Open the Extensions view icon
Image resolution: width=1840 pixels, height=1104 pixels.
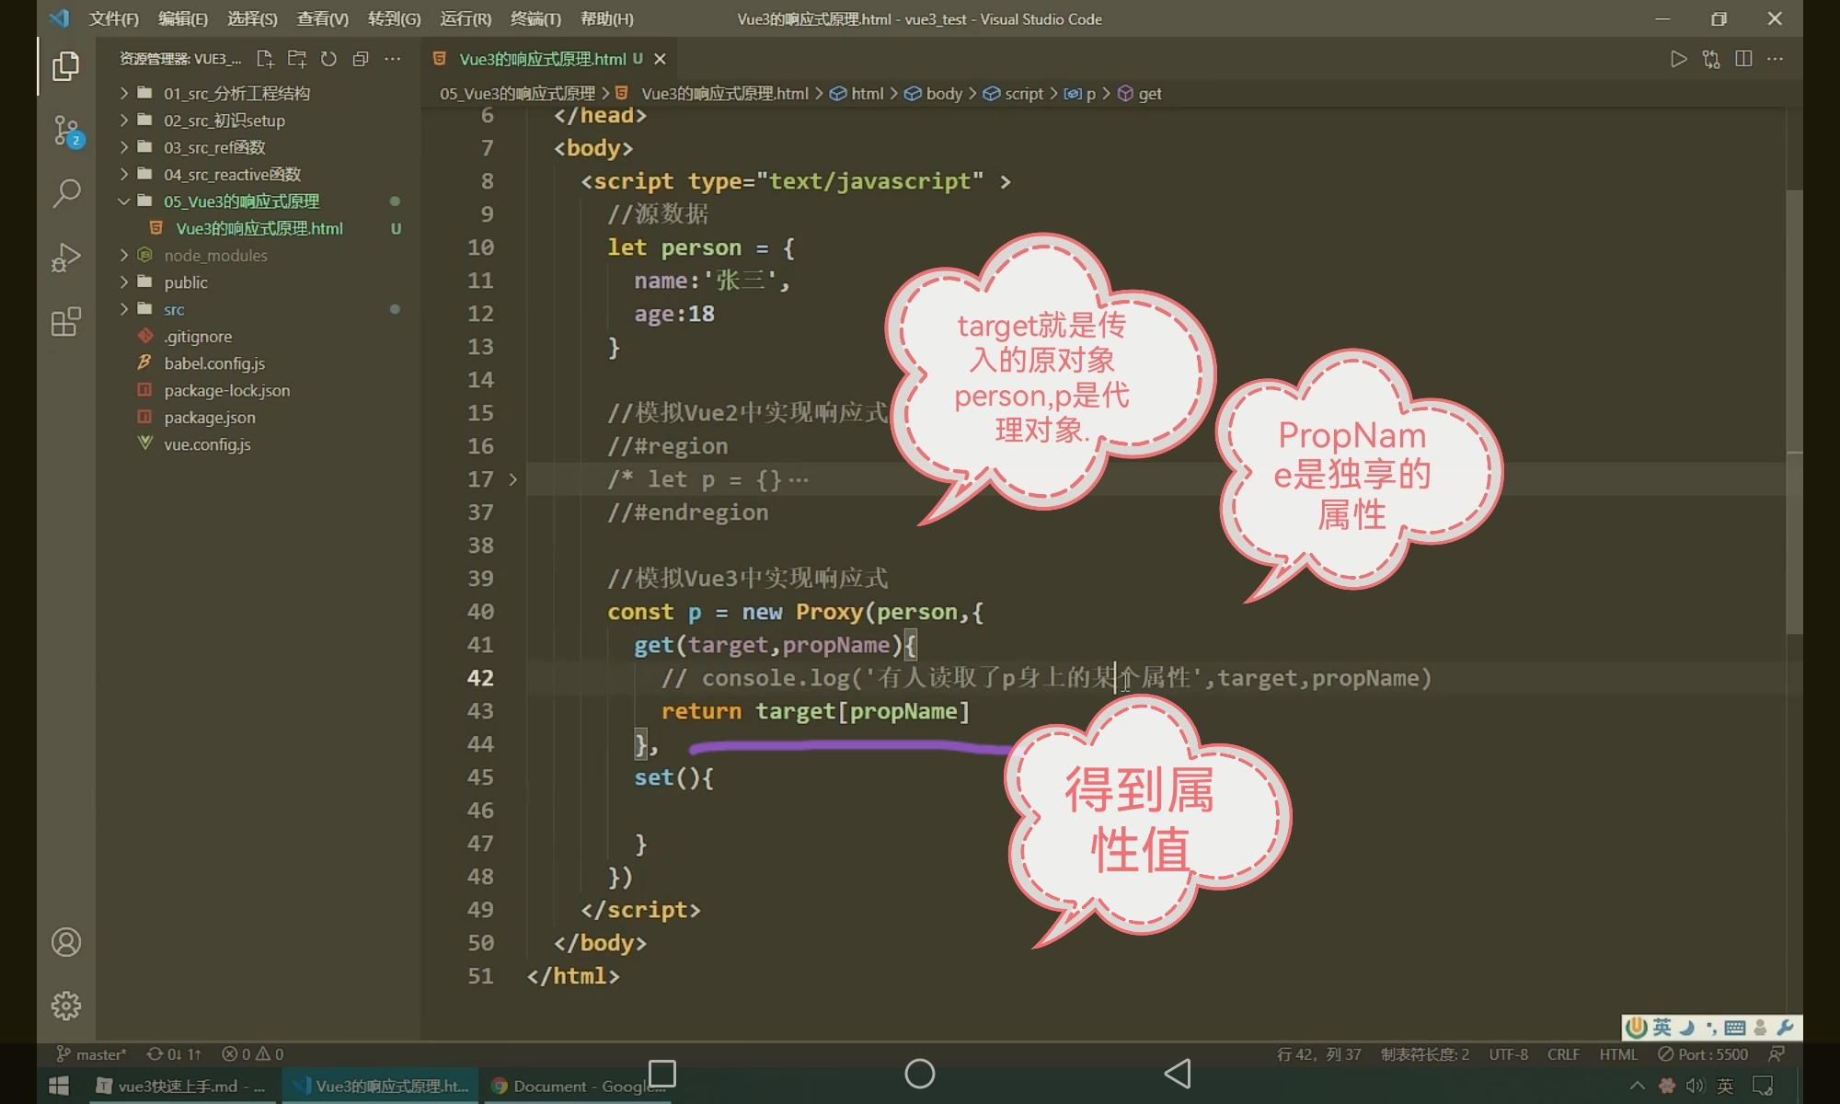[x=66, y=322]
